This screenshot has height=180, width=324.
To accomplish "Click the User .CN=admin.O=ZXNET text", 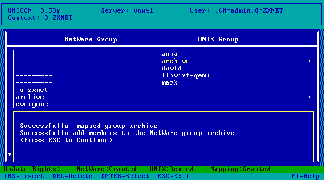I will tap(236, 10).
